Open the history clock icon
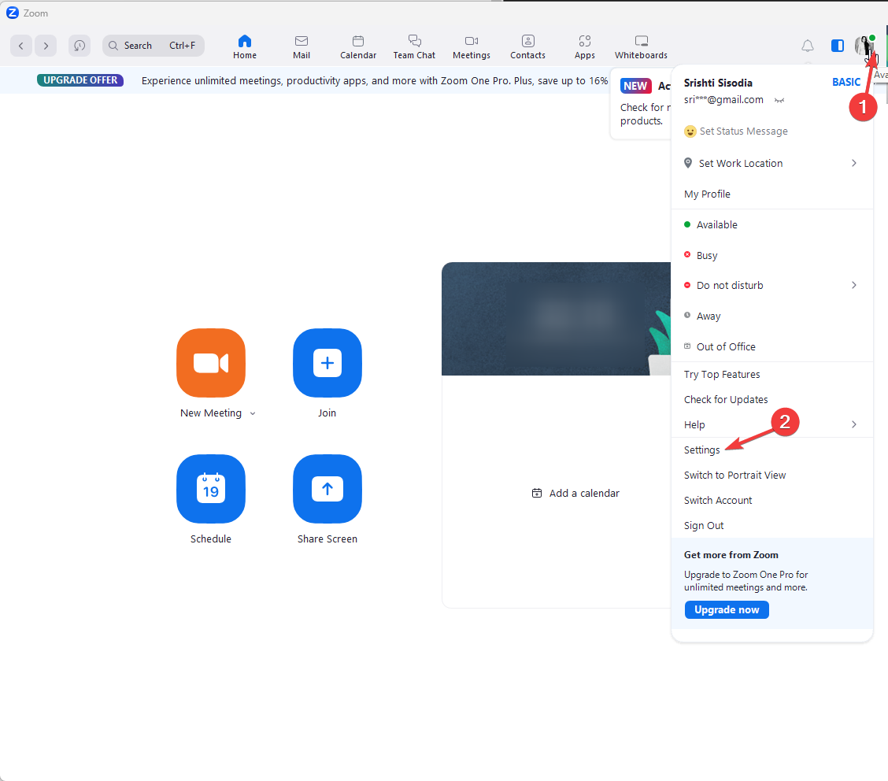 80,46
